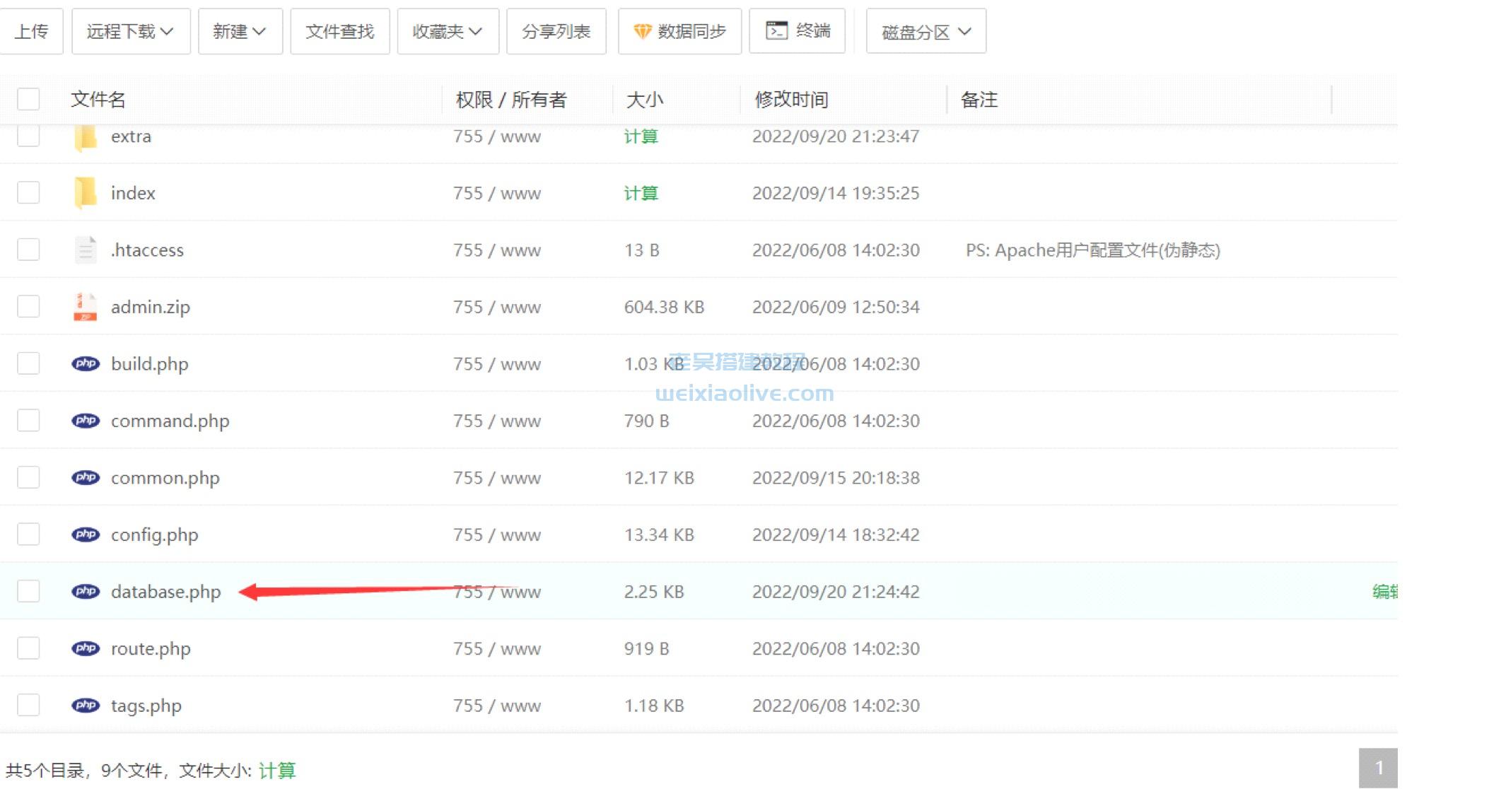The width and height of the screenshot is (1489, 789).
Task: Click the 数据同步 diamond icon
Action: (x=642, y=30)
